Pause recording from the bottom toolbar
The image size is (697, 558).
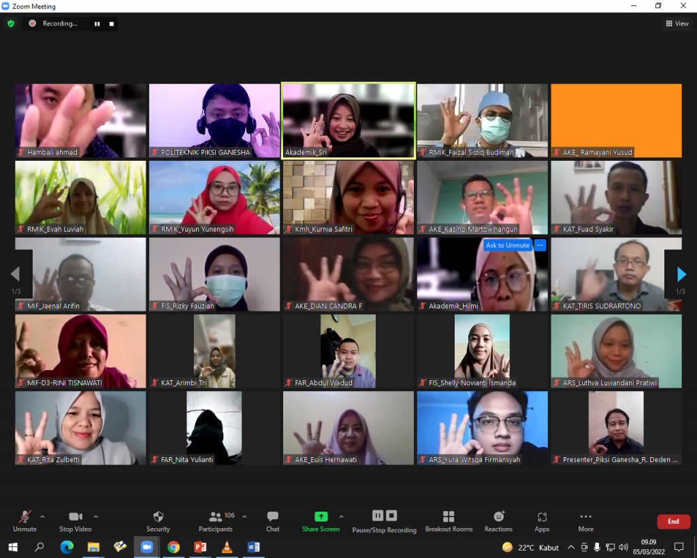tap(378, 516)
